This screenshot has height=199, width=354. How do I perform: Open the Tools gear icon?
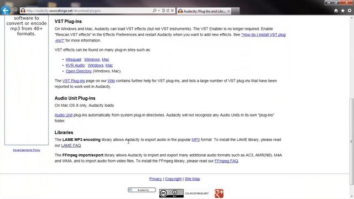[350, 11]
